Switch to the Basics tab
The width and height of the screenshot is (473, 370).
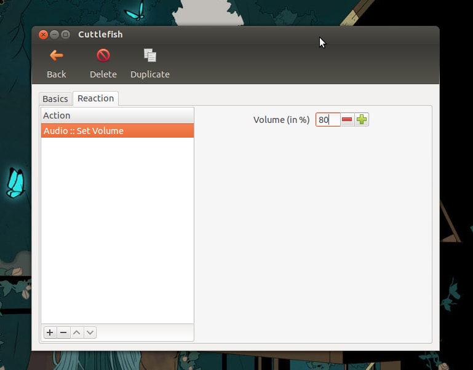(55, 99)
